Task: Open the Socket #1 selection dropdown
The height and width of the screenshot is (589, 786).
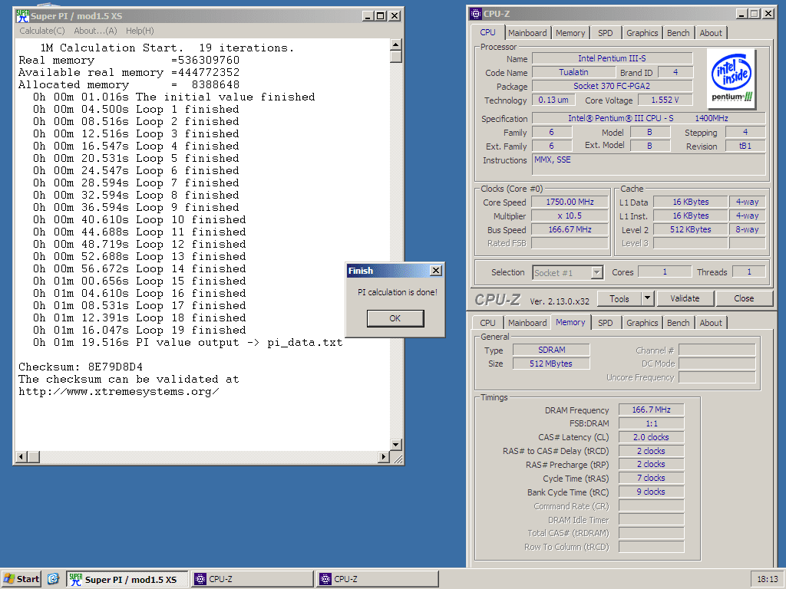Action: pyautogui.click(x=596, y=272)
